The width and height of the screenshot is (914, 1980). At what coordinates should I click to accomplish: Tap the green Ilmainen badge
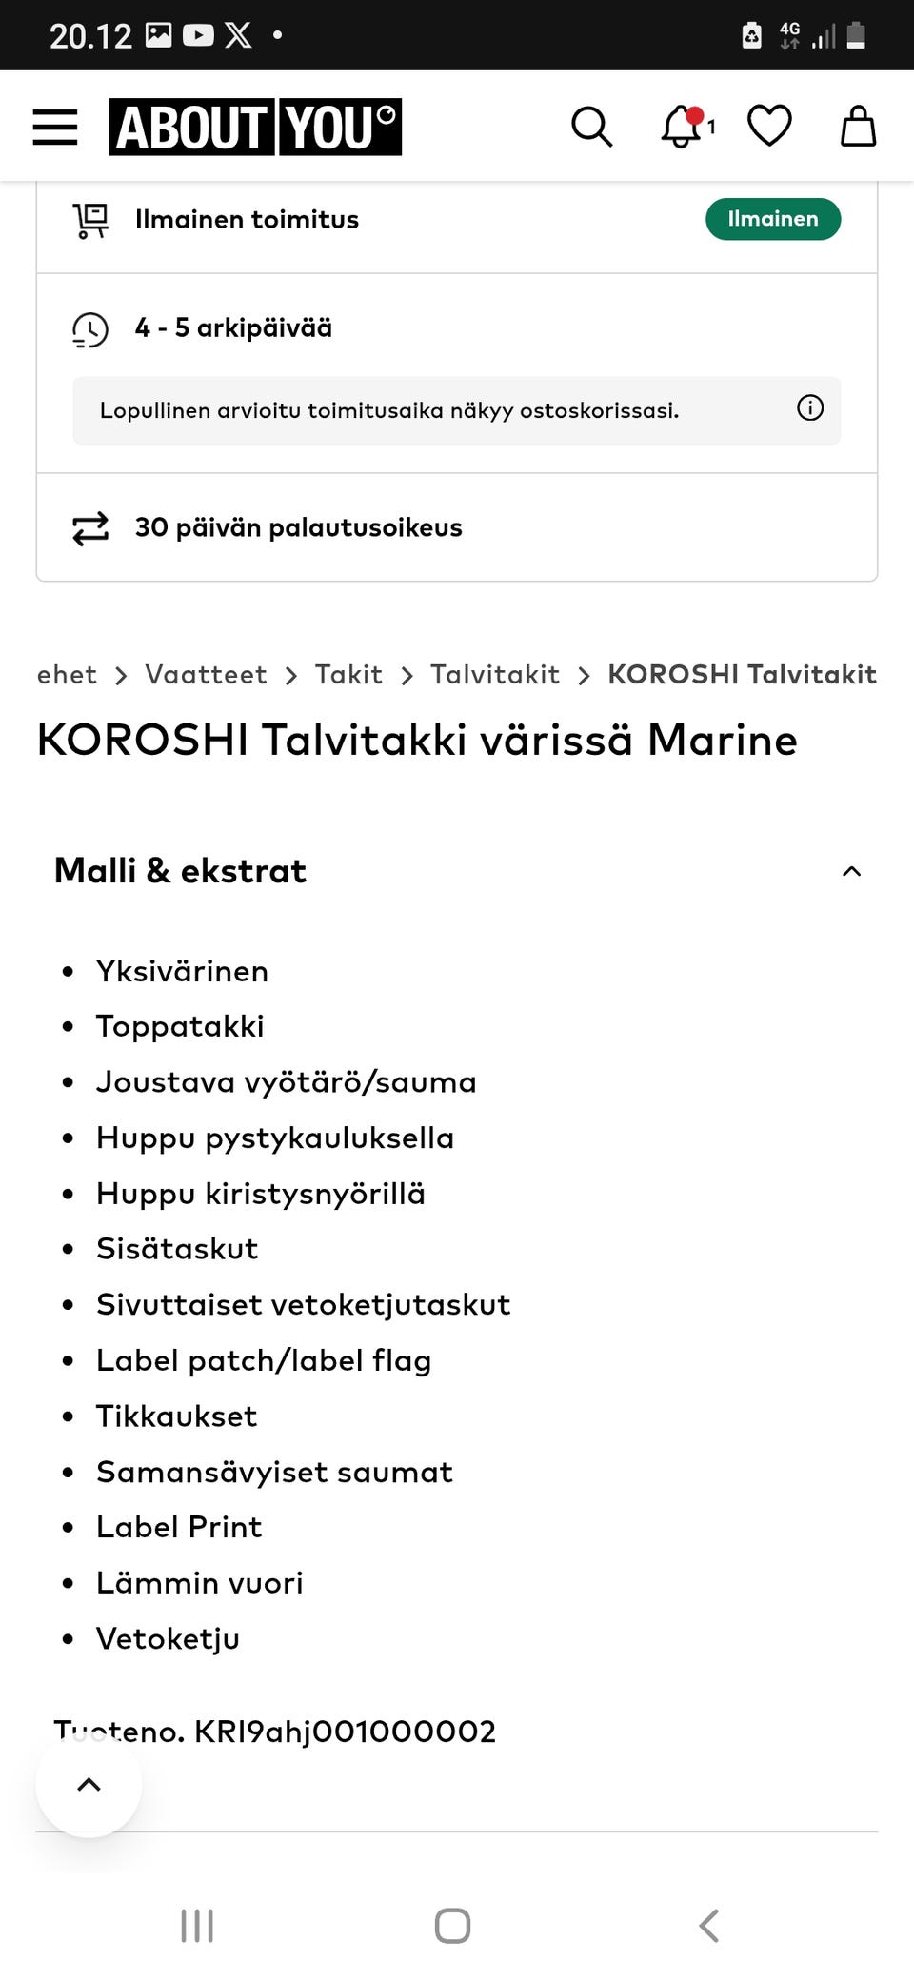point(772,219)
